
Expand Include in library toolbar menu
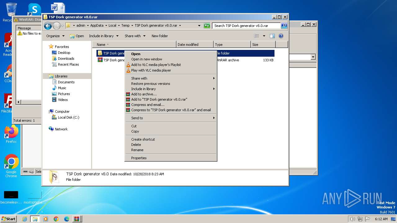104,36
